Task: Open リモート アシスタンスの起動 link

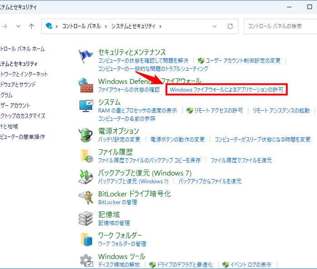Action: [x=281, y=111]
